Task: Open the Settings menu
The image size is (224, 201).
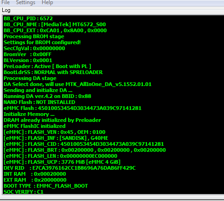Action: click(26, 2)
